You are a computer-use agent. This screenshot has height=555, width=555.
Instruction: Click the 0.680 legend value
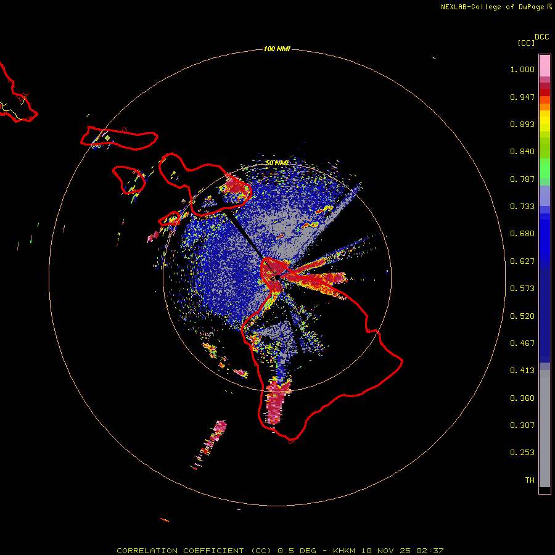tap(522, 234)
